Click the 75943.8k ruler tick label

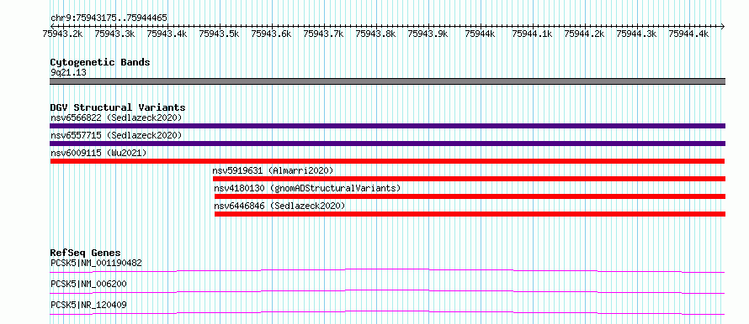tap(376, 34)
